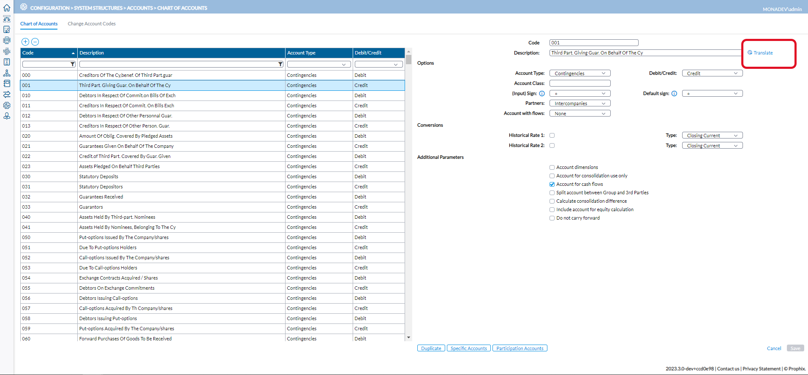
Task: Open Specific Accounts
Action: 469,348
